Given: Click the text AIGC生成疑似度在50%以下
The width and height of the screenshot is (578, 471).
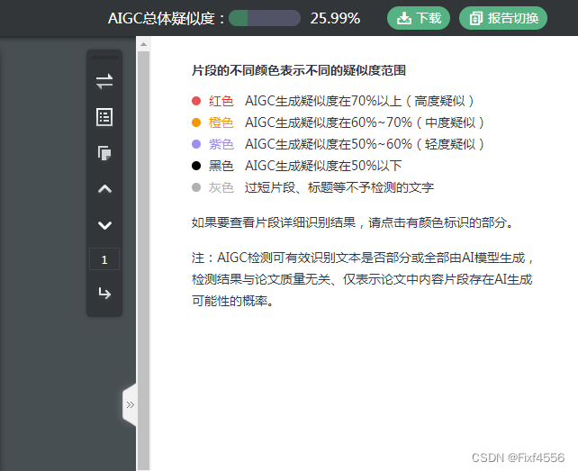Looking at the screenshot, I should [323, 166].
